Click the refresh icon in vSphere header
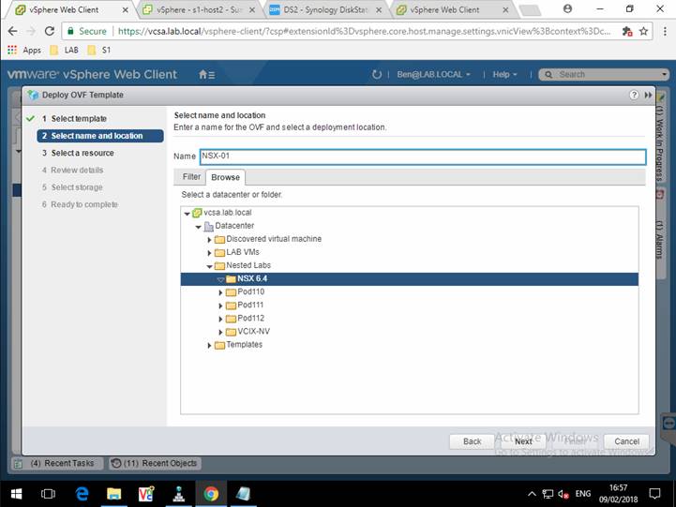 (376, 75)
